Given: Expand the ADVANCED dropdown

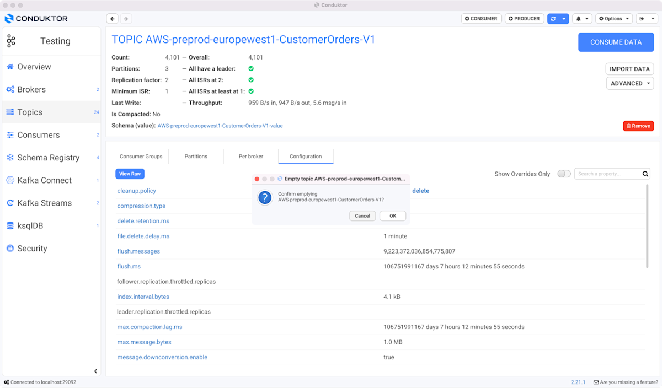Looking at the screenshot, I should 630,83.
